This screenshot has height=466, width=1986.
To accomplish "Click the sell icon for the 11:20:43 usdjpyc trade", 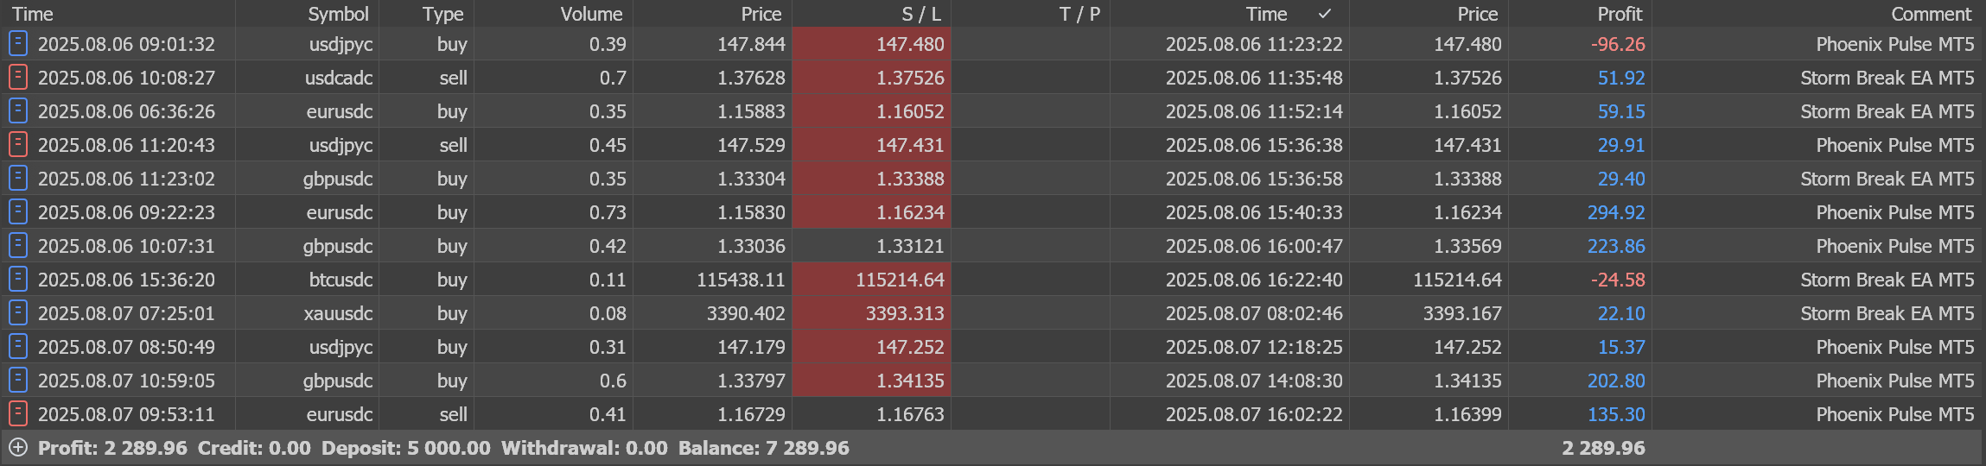I will click(x=18, y=145).
